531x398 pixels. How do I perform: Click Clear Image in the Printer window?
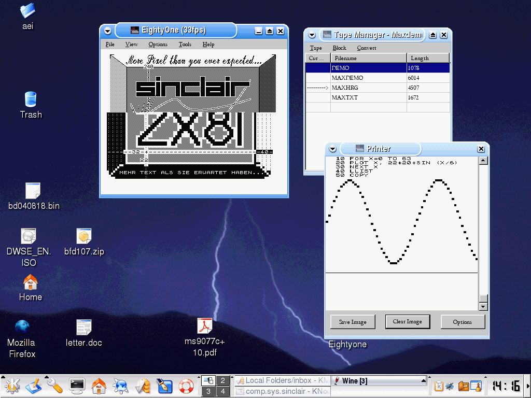coord(408,321)
